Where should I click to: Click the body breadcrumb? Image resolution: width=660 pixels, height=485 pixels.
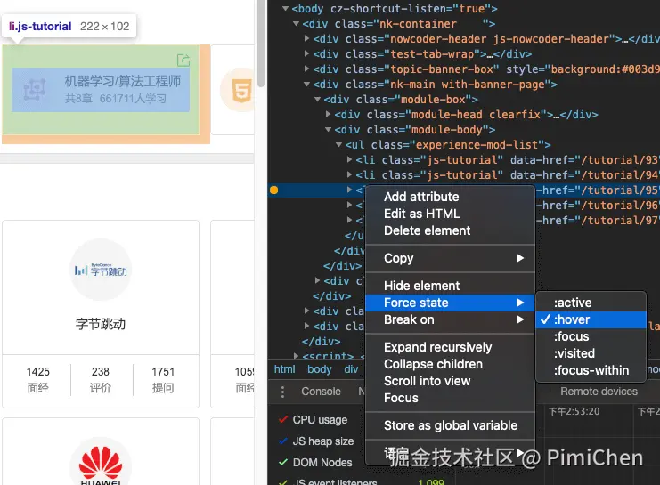(320, 369)
